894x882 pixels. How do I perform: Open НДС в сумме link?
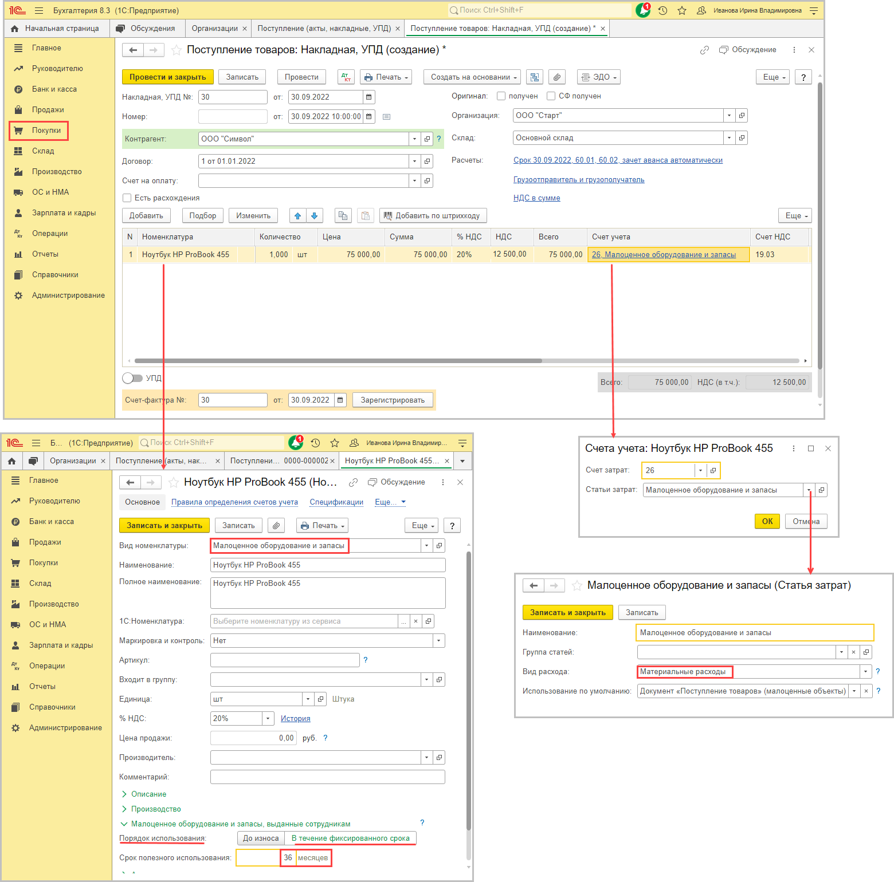pos(537,198)
